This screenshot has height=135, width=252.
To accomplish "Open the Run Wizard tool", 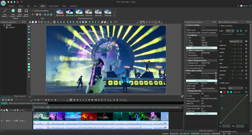I will (x=4, y=13).
